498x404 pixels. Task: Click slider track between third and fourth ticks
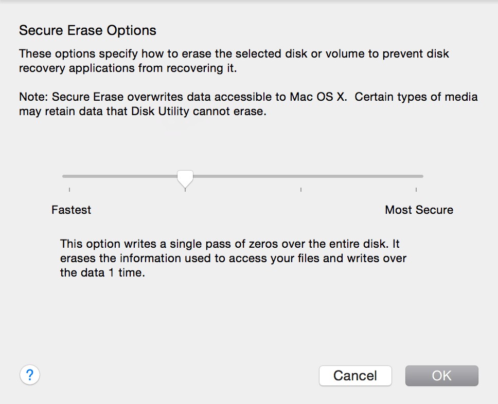click(358, 176)
